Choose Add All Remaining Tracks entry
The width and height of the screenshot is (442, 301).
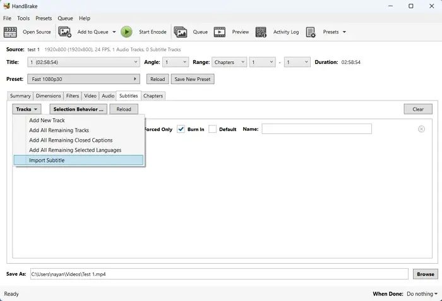(78, 130)
